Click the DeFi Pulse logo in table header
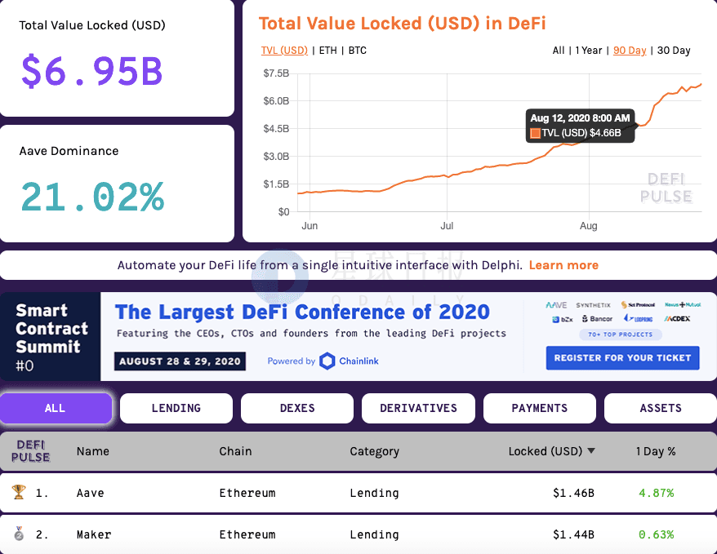Image resolution: width=717 pixels, height=554 pixels. pos(31,451)
